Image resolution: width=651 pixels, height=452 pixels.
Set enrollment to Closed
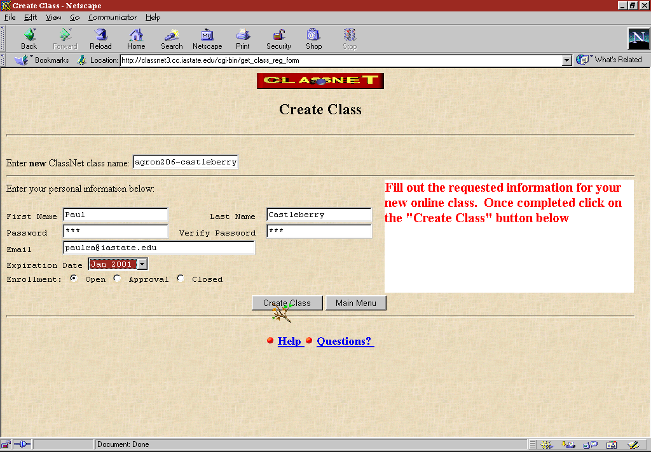click(x=181, y=278)
